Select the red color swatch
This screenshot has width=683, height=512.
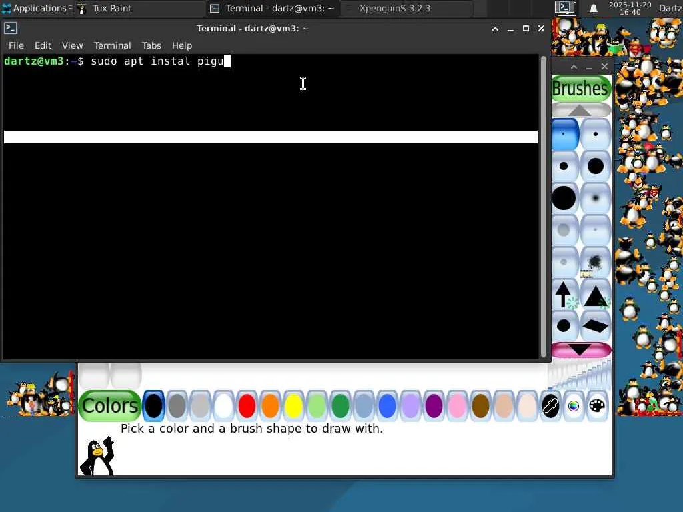click(x=247, y=406)
